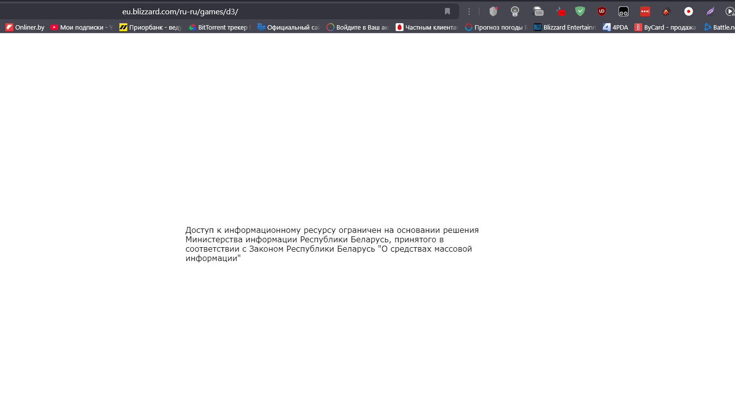Click the address bar URL eu.blizzard.com

[180, 11]
